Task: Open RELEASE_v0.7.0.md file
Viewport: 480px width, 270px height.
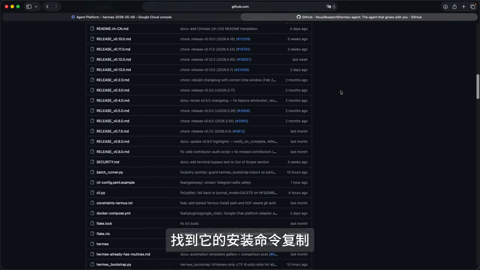Action: (x=112, y=131)
